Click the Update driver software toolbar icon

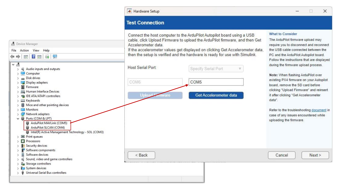click(x=47, y=57)
